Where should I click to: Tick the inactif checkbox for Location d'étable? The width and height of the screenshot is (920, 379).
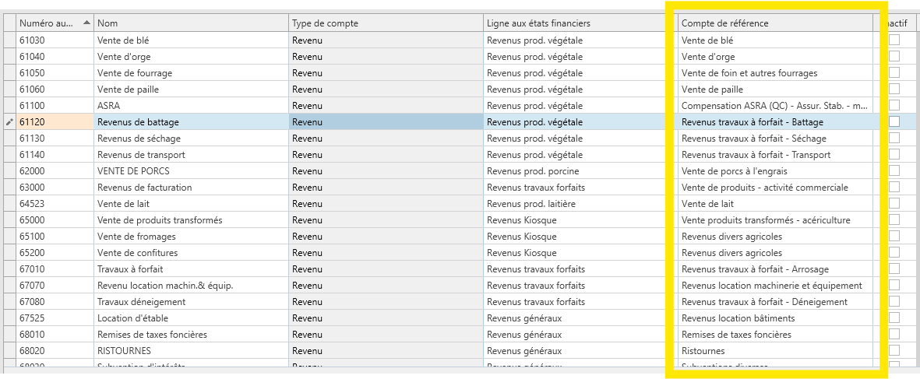pos(894,318)
